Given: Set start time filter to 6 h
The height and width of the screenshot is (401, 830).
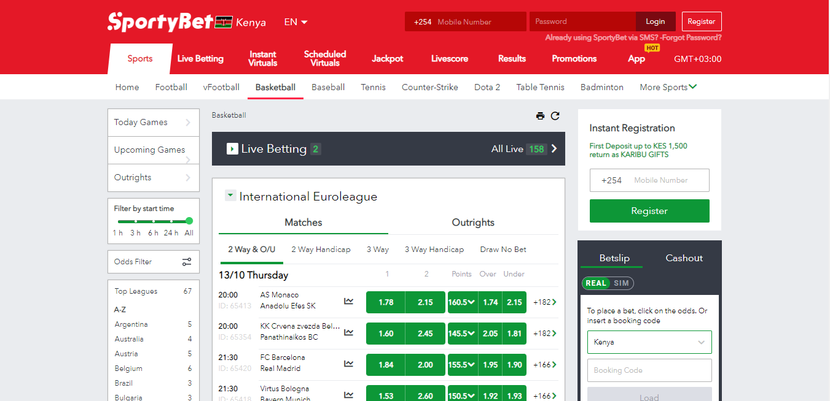Looking at the screenshot, I should [154, 233].
